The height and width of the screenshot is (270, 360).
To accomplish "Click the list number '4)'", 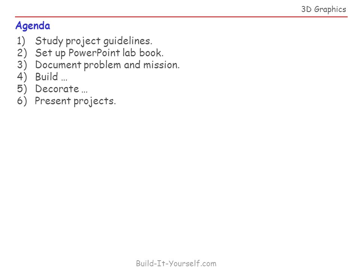I will 22,76.
